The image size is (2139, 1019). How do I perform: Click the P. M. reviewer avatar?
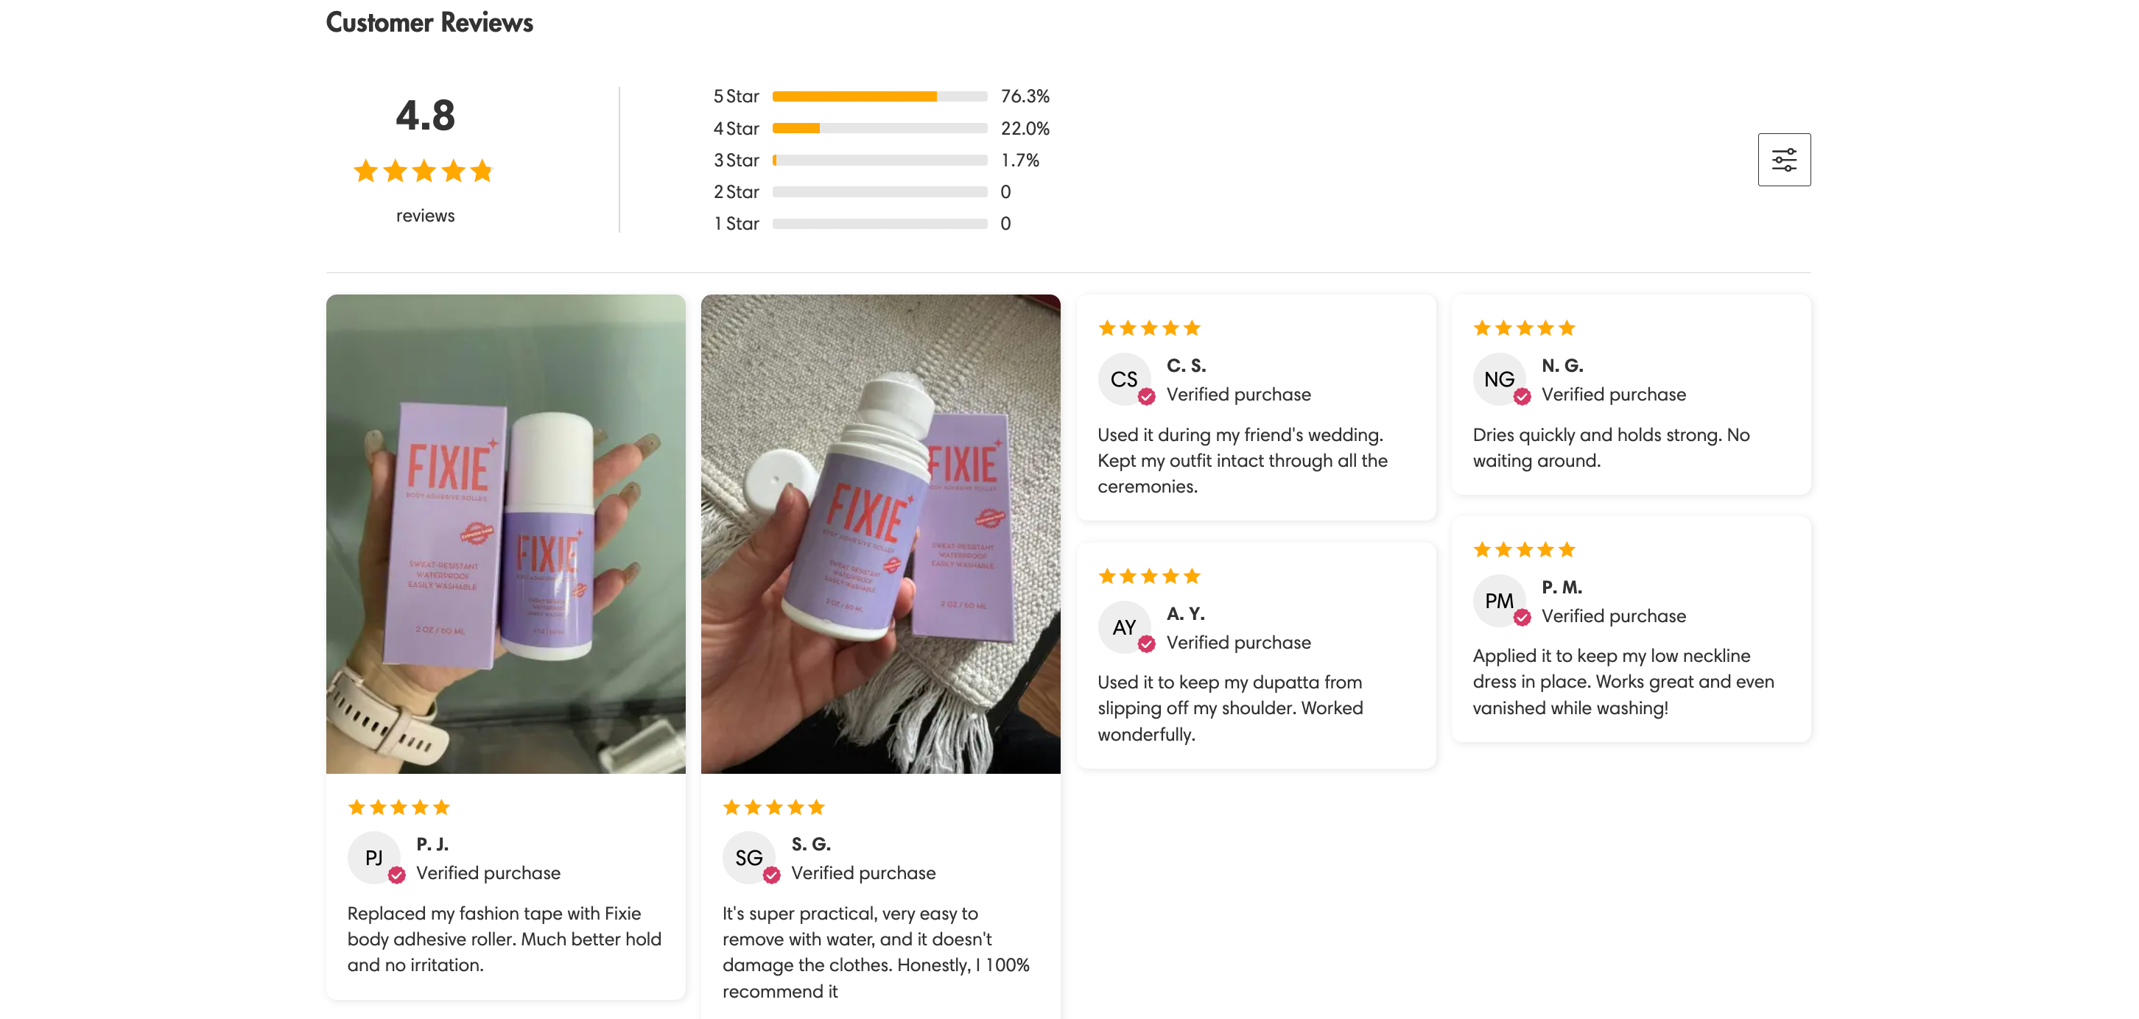pos(1499,601)
